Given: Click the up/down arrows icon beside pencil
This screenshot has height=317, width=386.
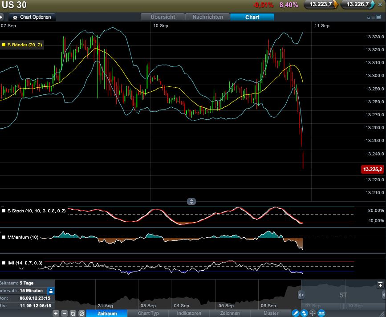Looking at the screenshot, I should click(x=304, y=313).
